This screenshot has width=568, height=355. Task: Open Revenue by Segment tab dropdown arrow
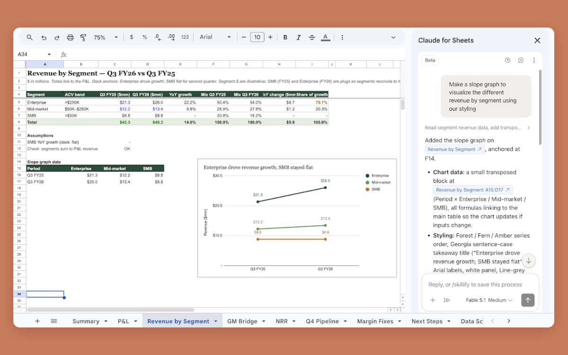click(216, 321)
